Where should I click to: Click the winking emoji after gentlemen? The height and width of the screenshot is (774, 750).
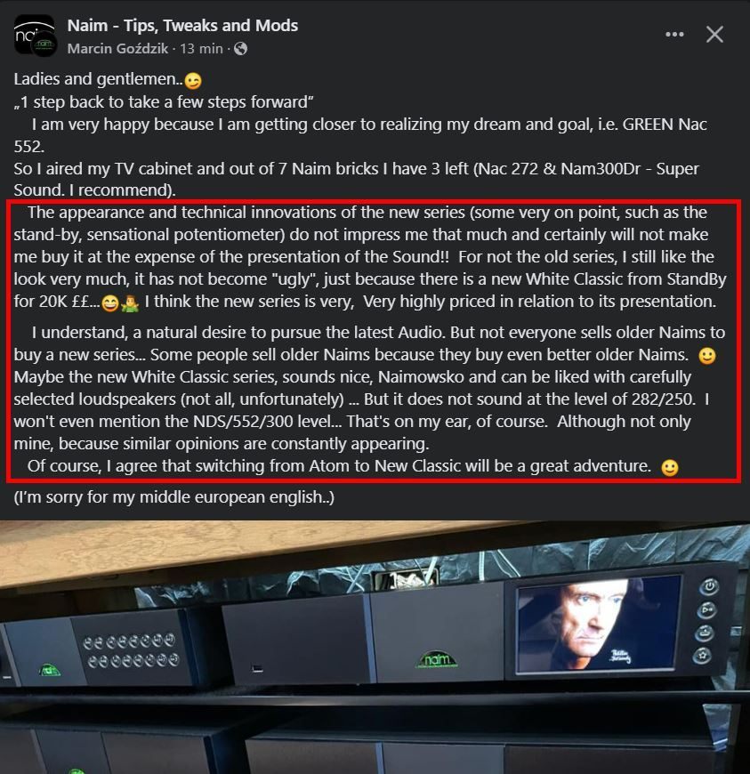[193, 80]
